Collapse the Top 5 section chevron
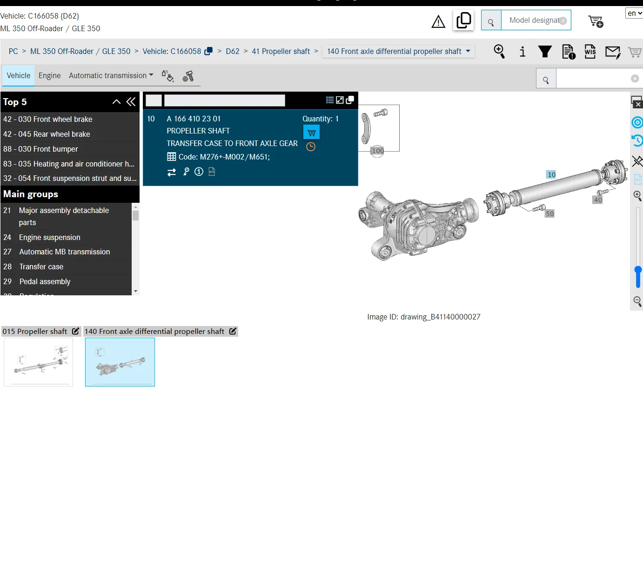 (x=116, y=102)
